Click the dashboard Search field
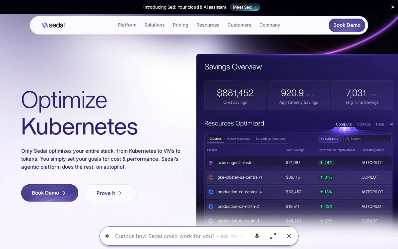The width and height of the screenshot is (398, 249). [x=367, y=139]
